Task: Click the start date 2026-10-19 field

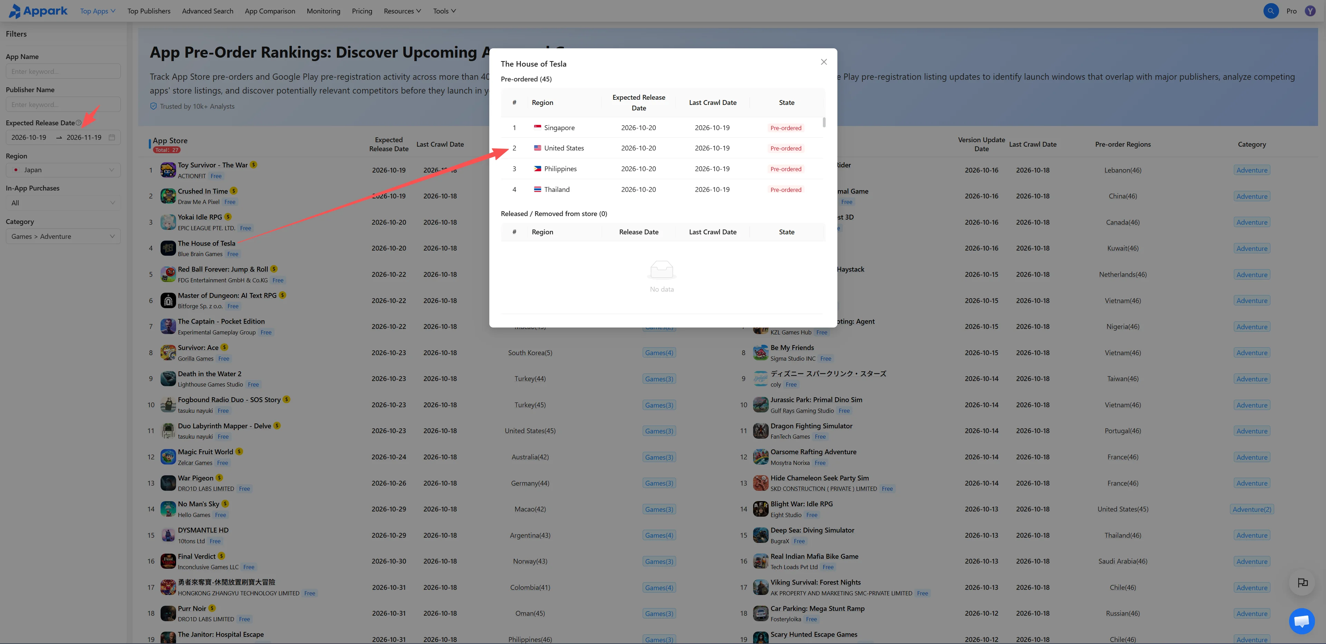Action: point(29,137)
